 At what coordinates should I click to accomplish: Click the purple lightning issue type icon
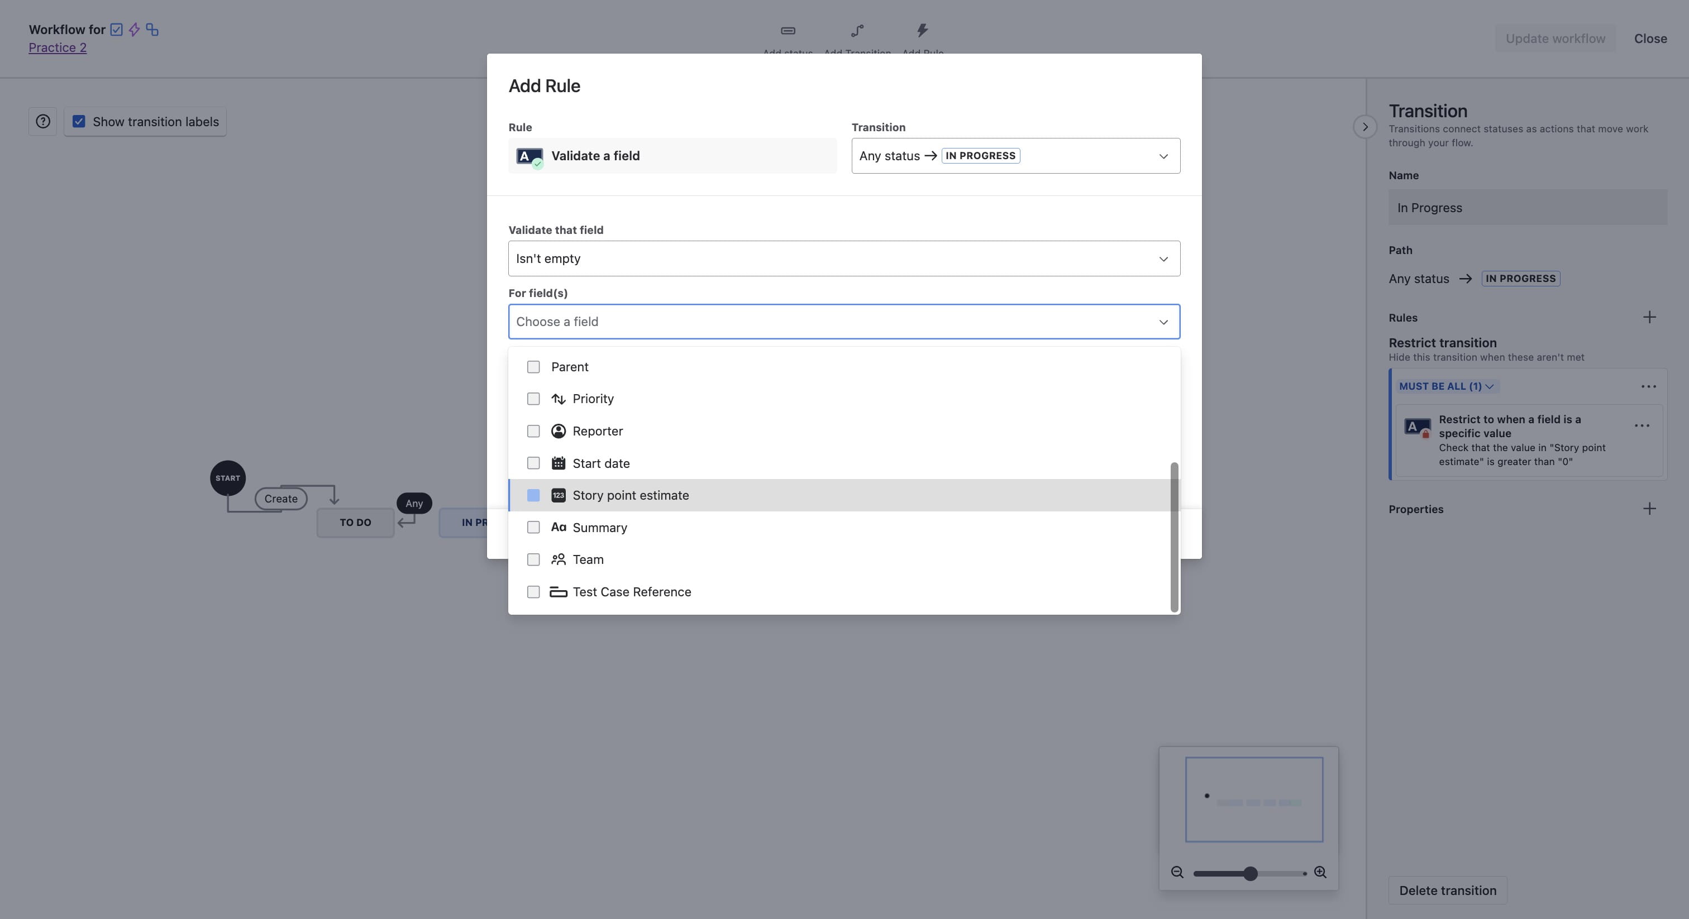point(135,30)
